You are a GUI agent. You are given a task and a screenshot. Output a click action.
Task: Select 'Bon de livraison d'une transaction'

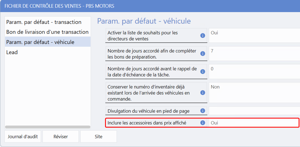coord(47,32)
